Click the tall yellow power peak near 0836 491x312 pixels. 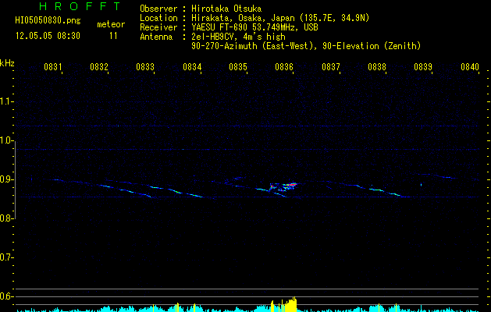pyautogui.click(x=293, y=304)
